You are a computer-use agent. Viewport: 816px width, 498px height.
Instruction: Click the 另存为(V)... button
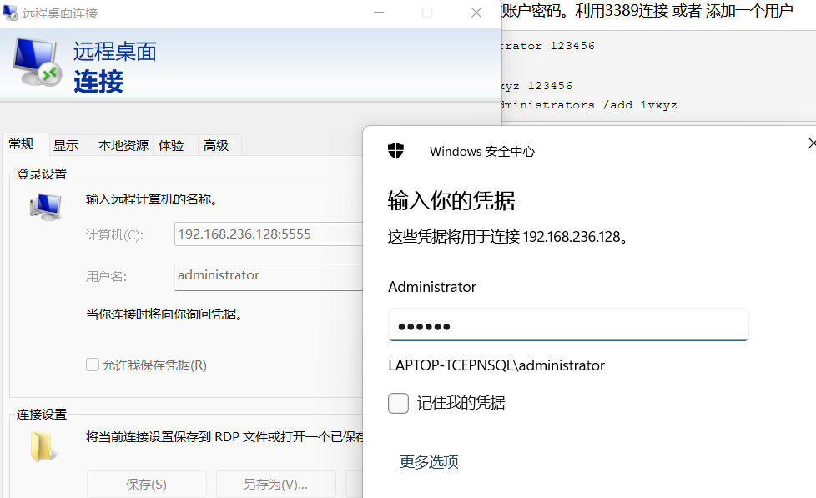tap(275, 485)
